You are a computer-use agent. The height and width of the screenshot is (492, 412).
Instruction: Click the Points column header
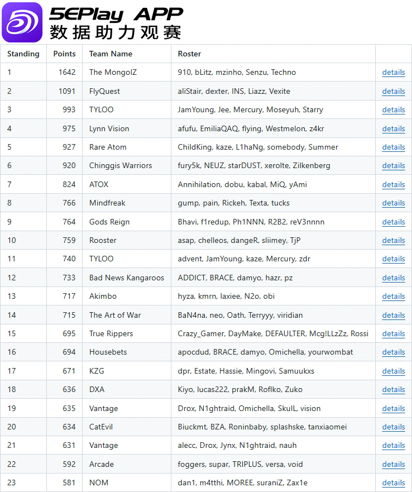coord(64,54)
